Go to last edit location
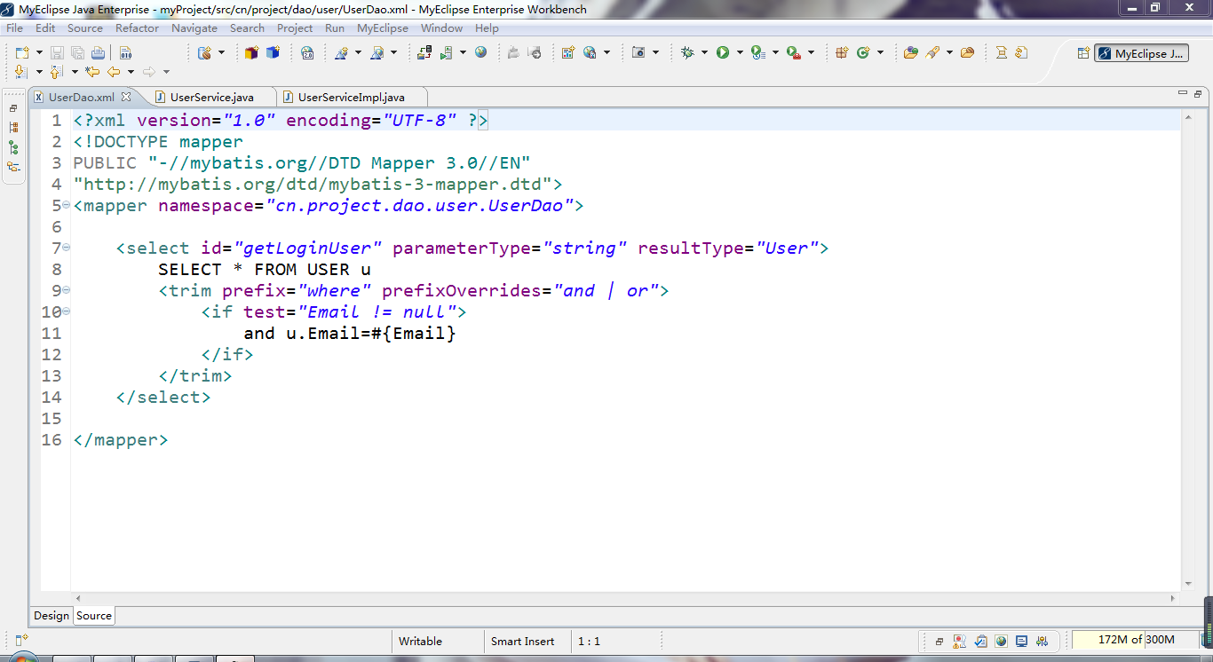Screen dimensions: 1213x662 click(92, 72)
